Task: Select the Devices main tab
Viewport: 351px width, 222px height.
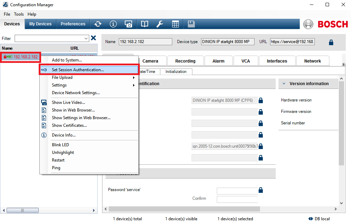Action: tap(12, 24)
